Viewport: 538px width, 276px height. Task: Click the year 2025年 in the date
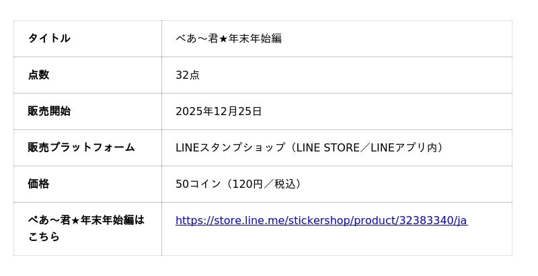(x=194, y=111)
